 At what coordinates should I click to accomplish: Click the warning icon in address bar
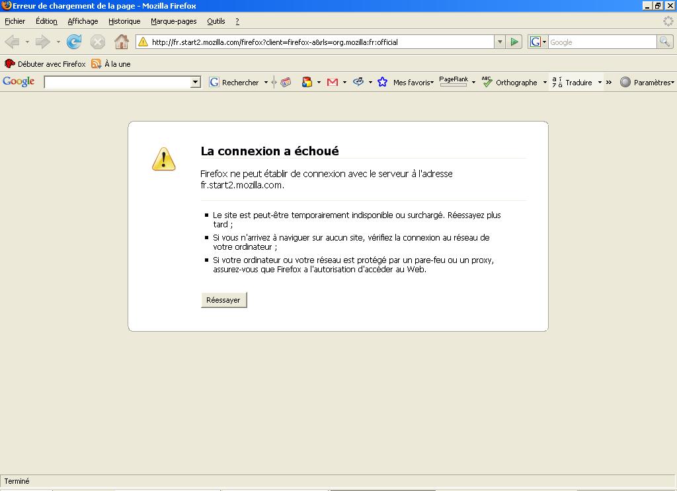click(x=143, y=42)
